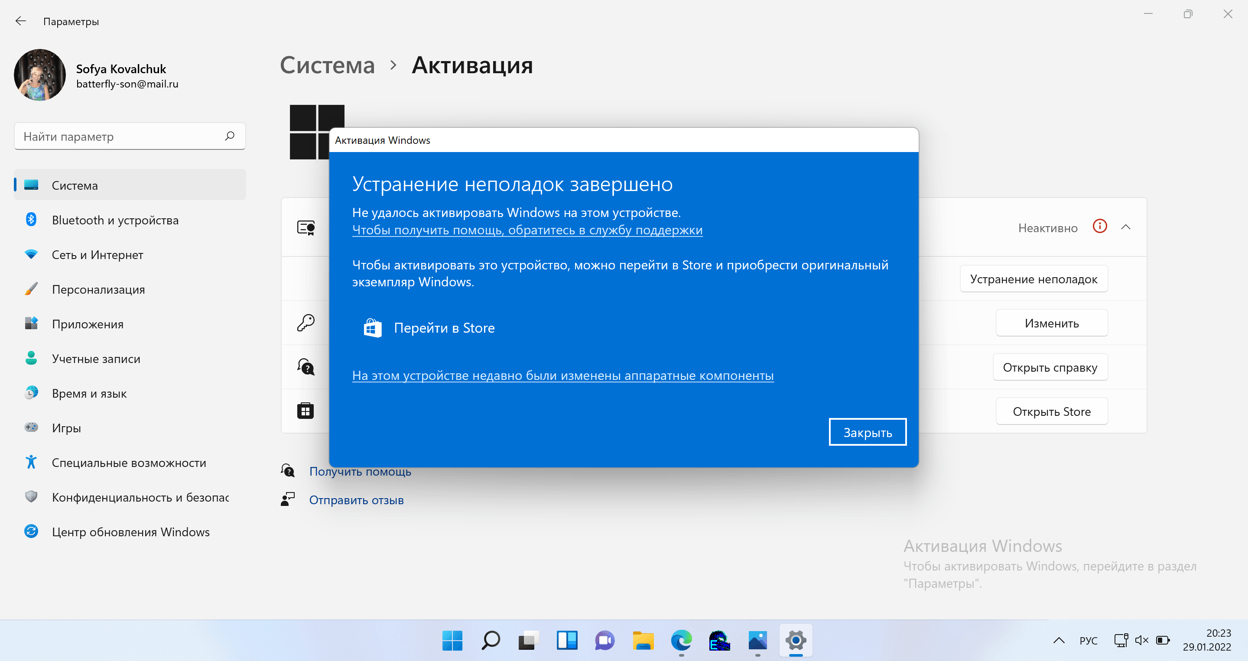Viewport: 1248px width, 661px height.
Task: Close the Windows activation troubleshooter dialog
Action: 867,432
